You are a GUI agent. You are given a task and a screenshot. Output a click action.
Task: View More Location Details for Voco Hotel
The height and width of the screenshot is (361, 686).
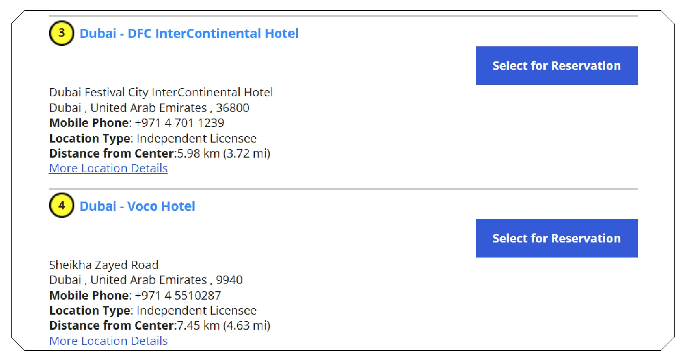pos(108,341)
